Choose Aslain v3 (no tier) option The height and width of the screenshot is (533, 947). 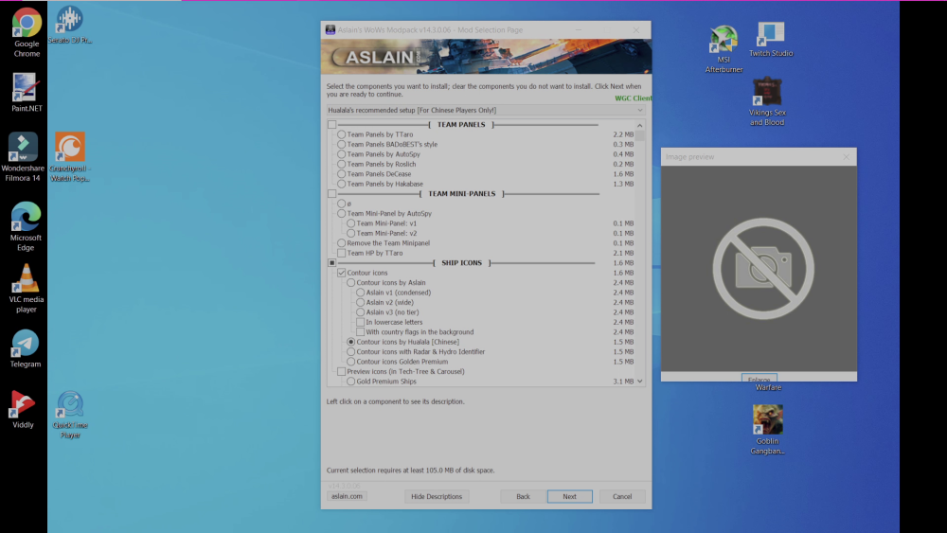pyautogui.click(x=360, y=312)
